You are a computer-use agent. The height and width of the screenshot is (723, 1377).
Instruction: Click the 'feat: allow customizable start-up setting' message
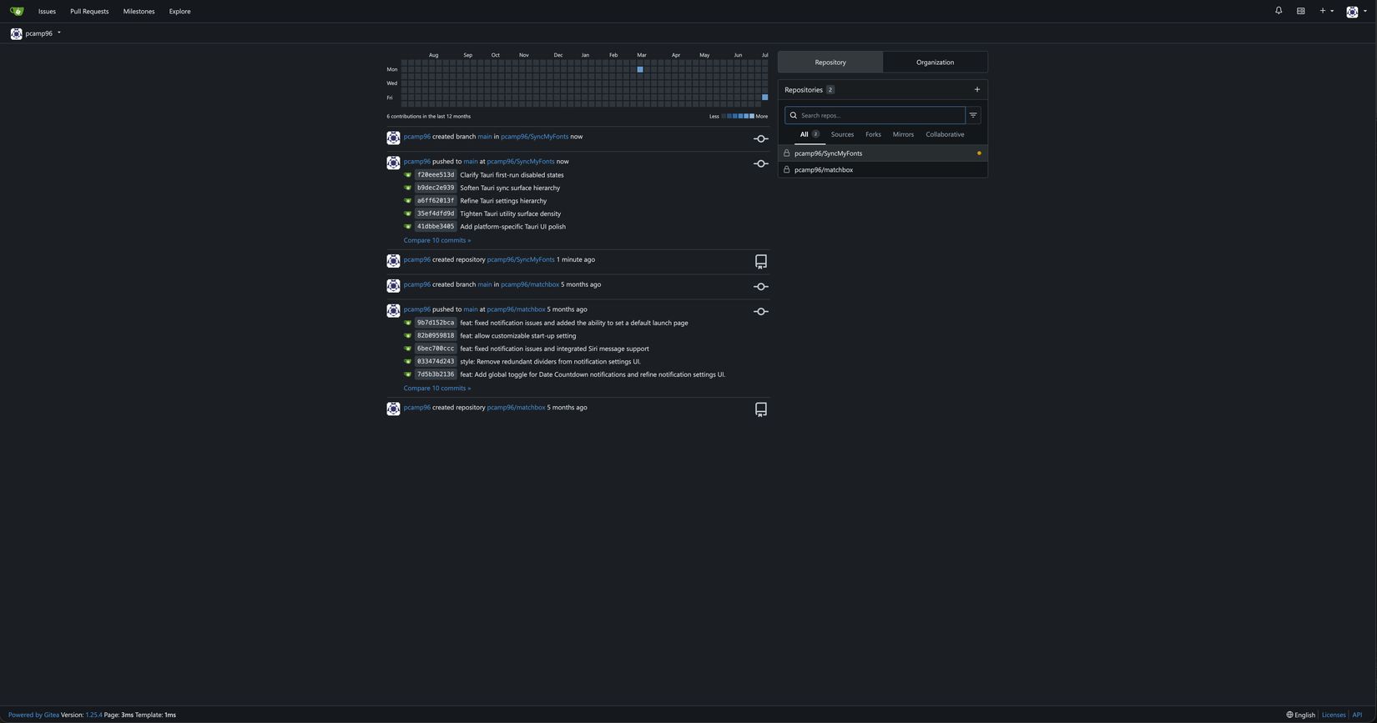(x=518, y=336)
